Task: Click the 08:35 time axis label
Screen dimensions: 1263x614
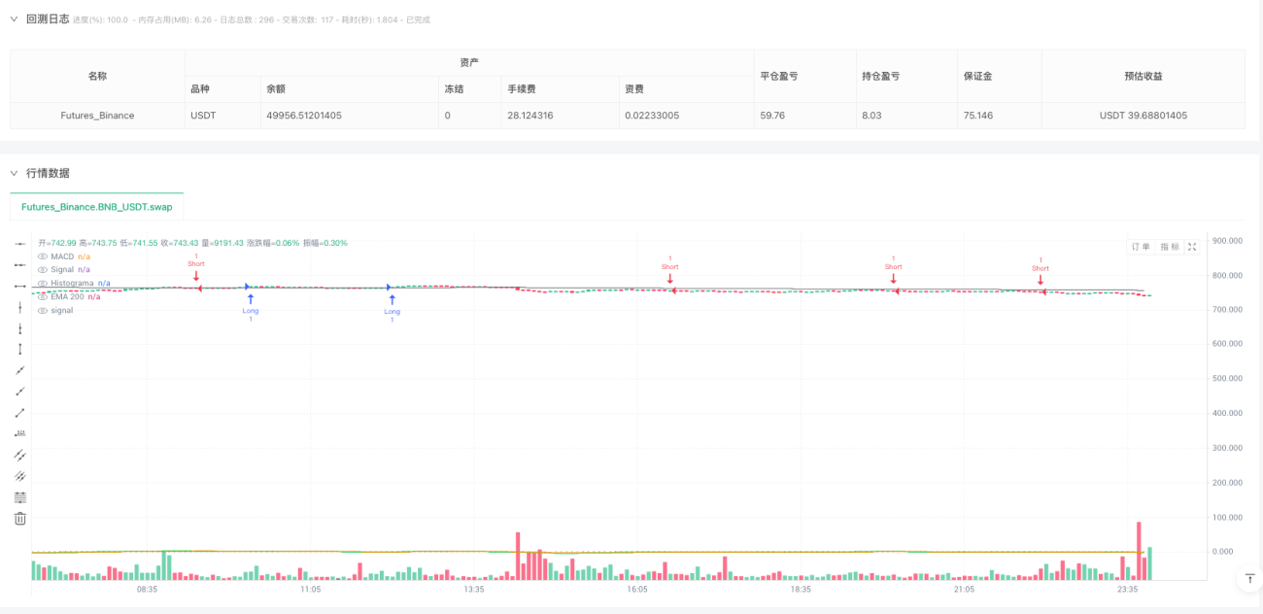Action: click(147, 589)
